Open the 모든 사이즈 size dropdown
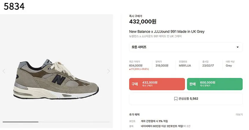 pos(186,47)
